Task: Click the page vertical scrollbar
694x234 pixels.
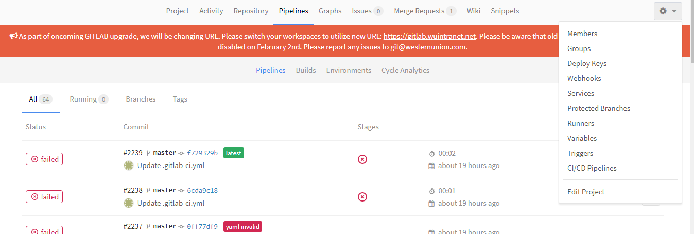Action: [690, 129]
